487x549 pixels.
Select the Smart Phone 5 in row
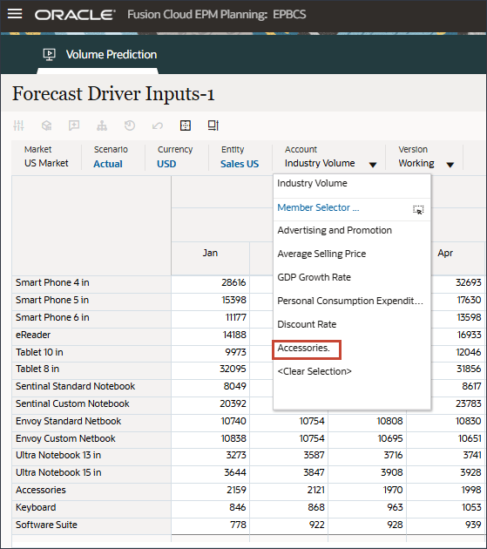[91, 302]
